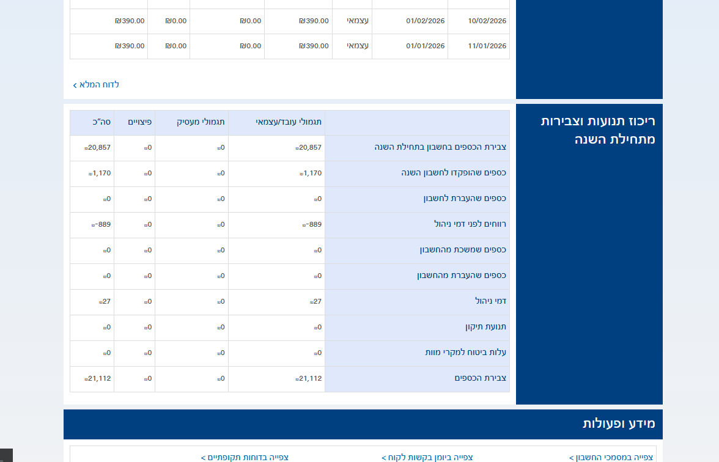Click the dark widget in bottom-left corner
The width and height of the screenshot is (719, 462).
(x=6, y=455)
